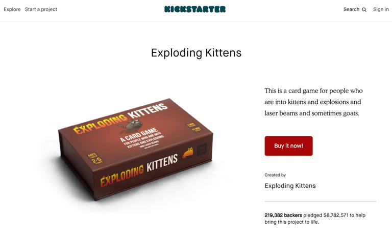
Task: Click the Created by label
Action: [x=275, y=175]
